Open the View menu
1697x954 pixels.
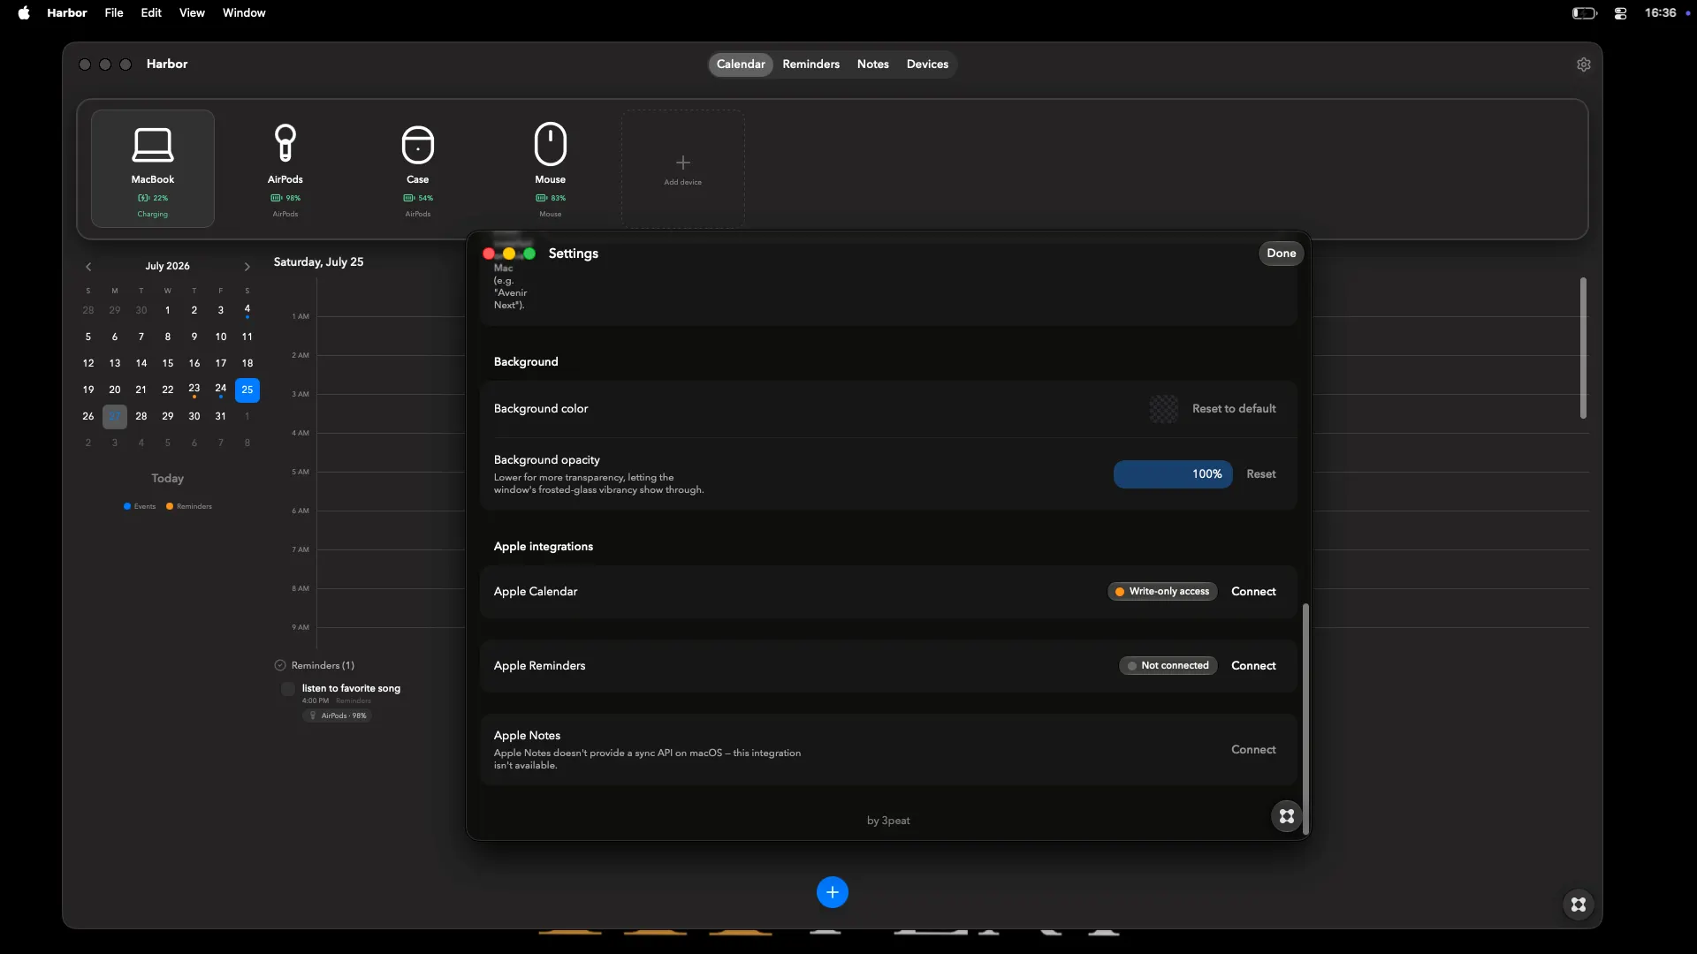click(x=192, y=12)
